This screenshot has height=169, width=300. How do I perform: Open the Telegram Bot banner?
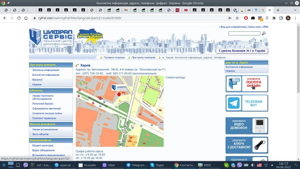click(246, 103)
